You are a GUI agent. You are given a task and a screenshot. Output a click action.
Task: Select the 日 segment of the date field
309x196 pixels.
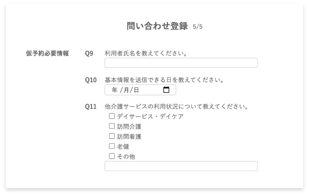(x=136, y=90)
